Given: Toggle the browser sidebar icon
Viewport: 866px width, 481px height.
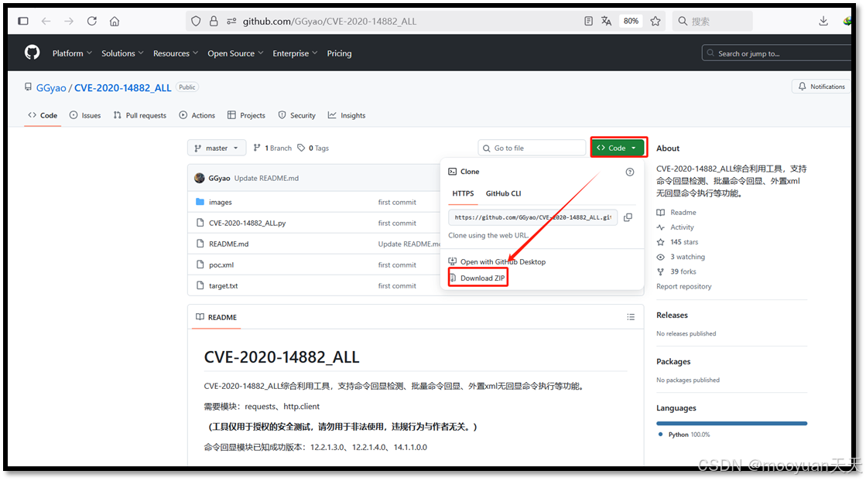Looking at the screenshot, I should click(x=22, y=21).
